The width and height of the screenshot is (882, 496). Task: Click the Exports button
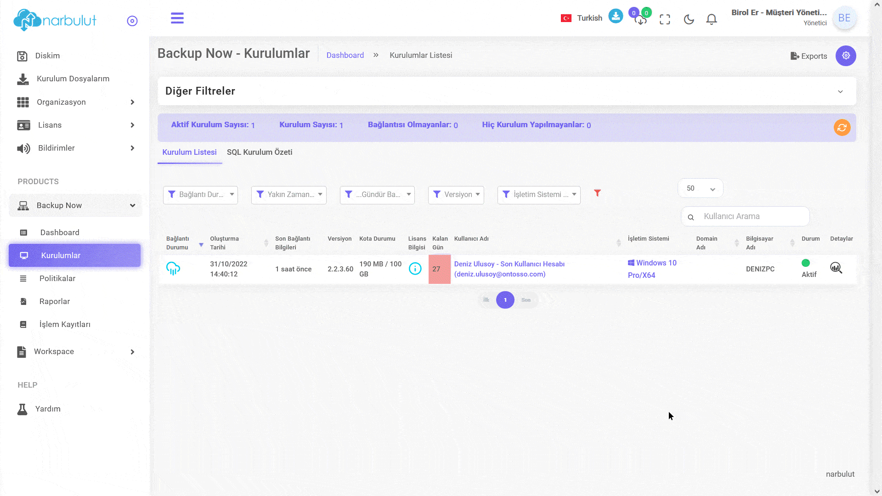808,56
